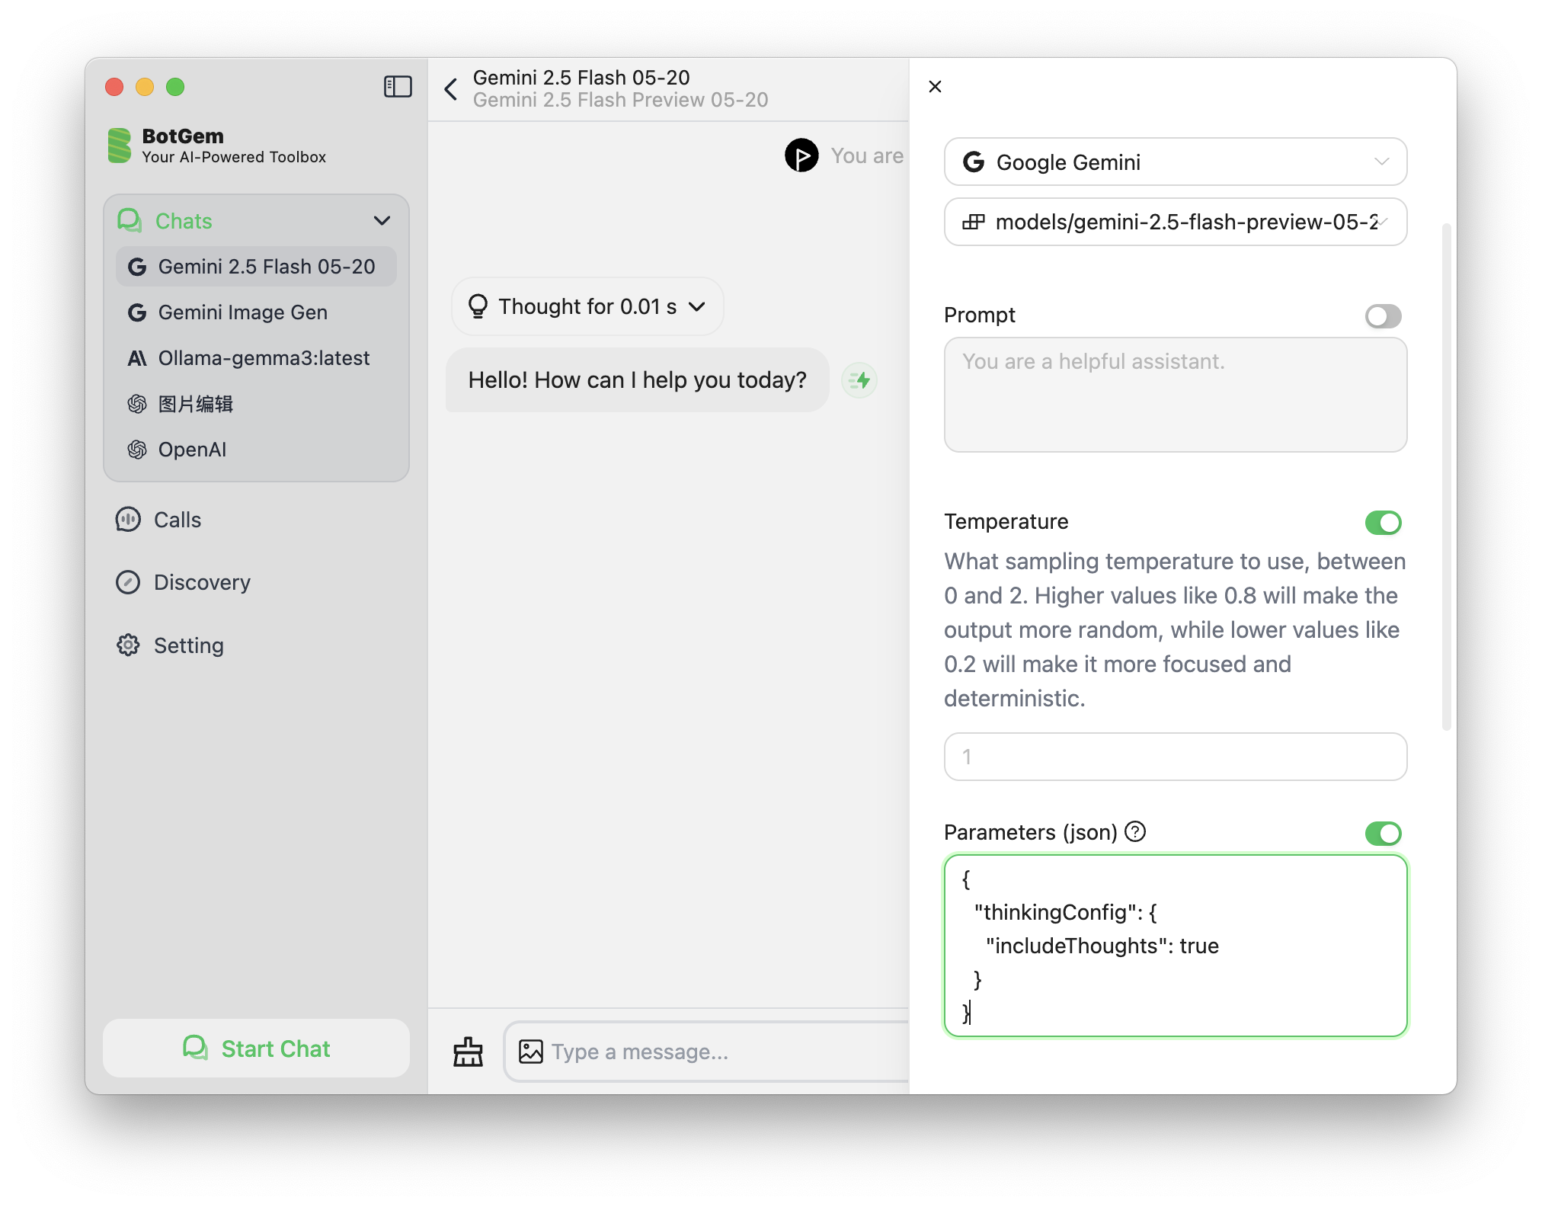Click the Temperature value field

[x=1176, y=757]
